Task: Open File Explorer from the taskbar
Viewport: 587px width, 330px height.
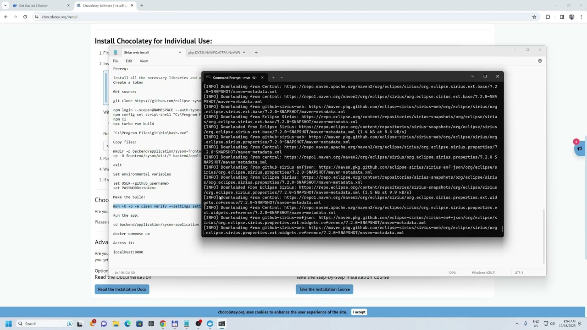Action: point(116,324)
